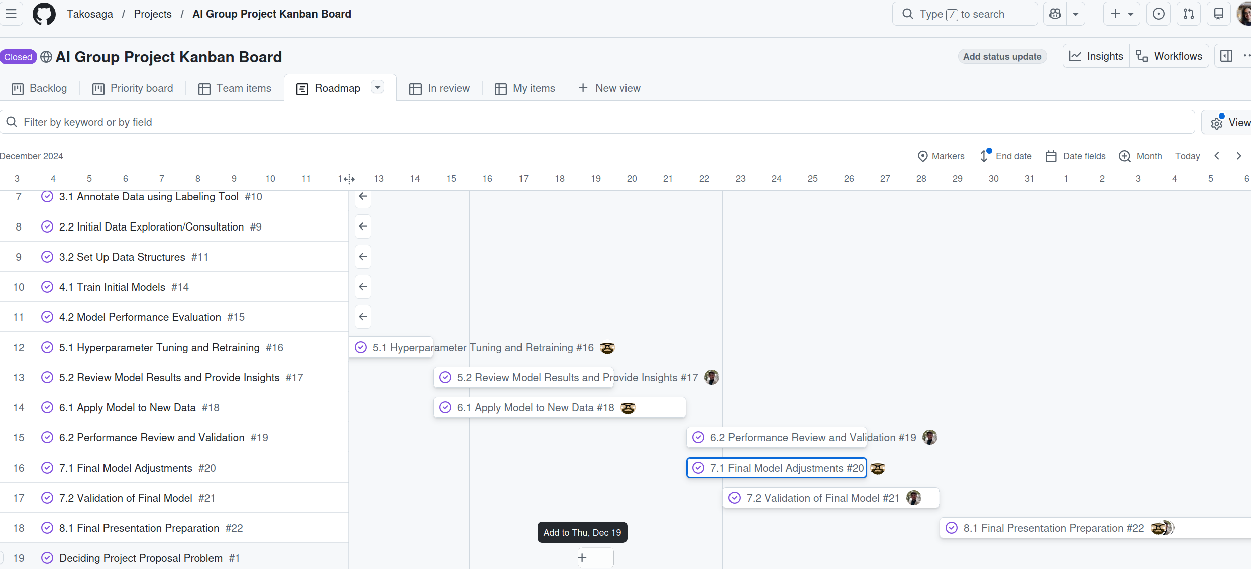Select 5.1 Hyperparameter Tuning timeline bar
Screen dimensions: 1251x569
[391, 348]
